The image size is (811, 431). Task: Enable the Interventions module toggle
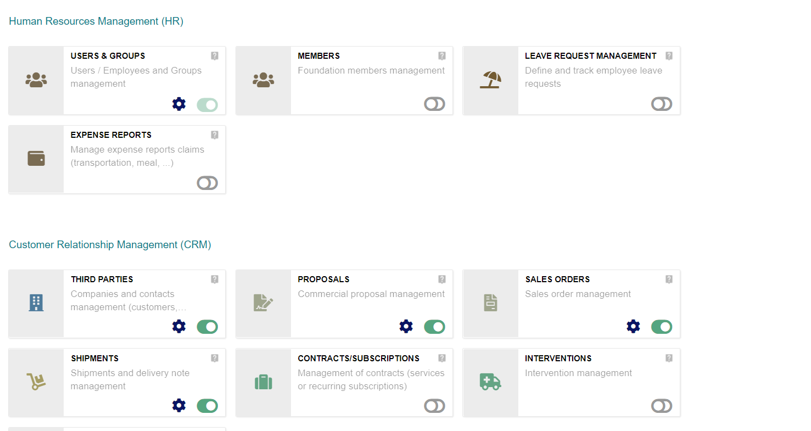662,406
